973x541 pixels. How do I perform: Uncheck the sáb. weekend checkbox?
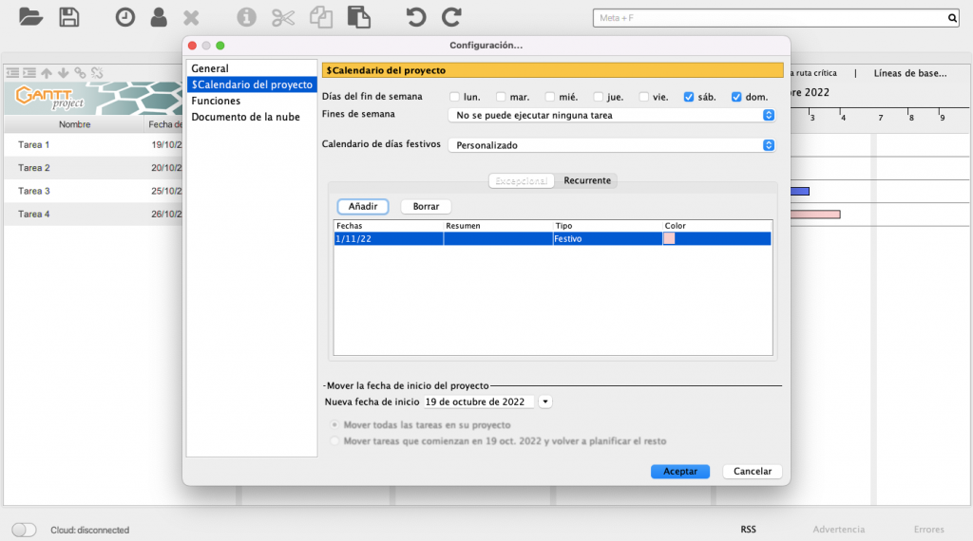pos(689,97)
